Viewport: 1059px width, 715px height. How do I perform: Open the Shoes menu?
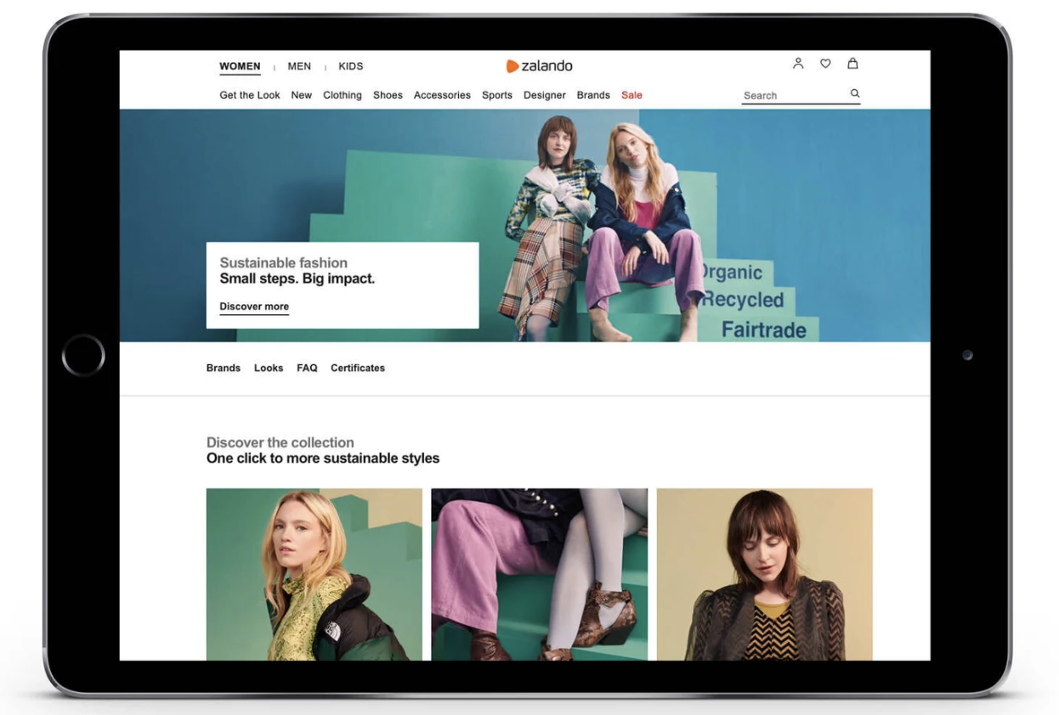click(388, 95)
